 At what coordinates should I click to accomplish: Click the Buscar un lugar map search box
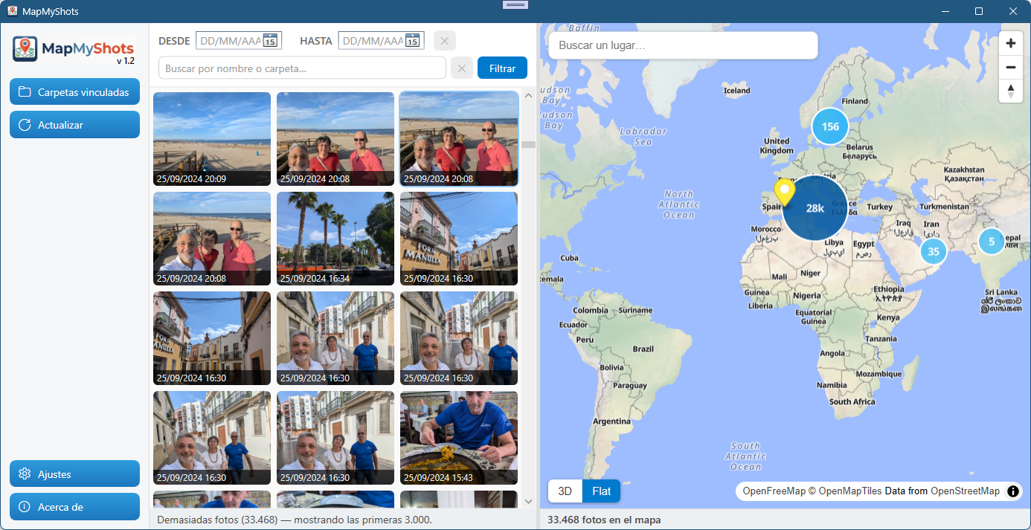(x=683, y=45)
